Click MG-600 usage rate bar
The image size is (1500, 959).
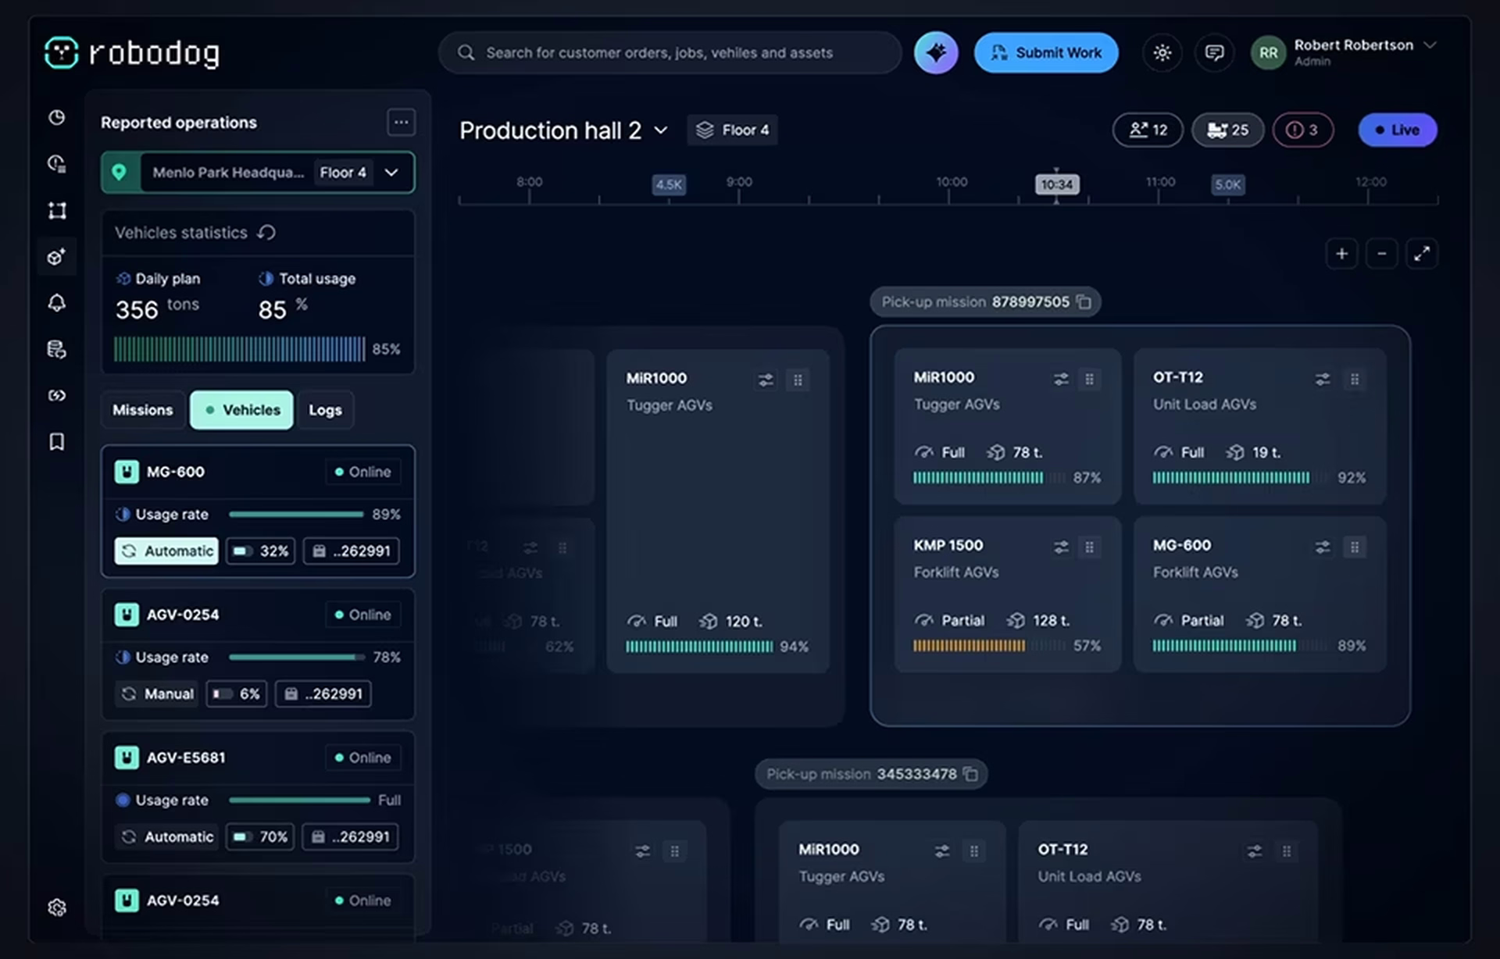tap(296, 515)
